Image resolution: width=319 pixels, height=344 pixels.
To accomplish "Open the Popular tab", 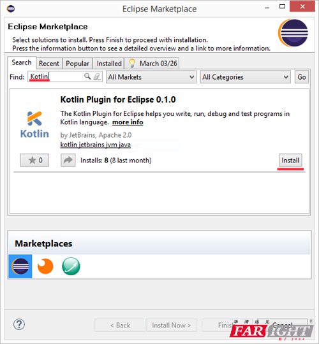I will pyautogui.click(x=78, y=64).
